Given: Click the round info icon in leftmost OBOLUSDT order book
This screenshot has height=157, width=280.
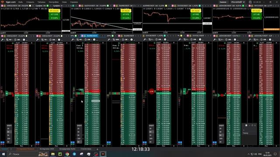Looking at the screenshot, I should click(x=24, y=40).
